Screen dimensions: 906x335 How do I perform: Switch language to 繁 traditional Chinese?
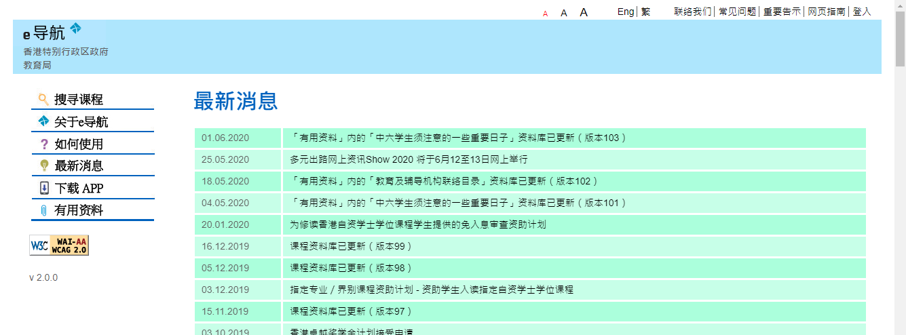(x=645, y=12)
